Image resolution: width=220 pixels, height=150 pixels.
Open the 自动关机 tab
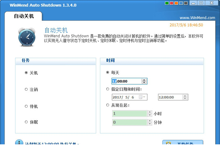coord(24,16)
